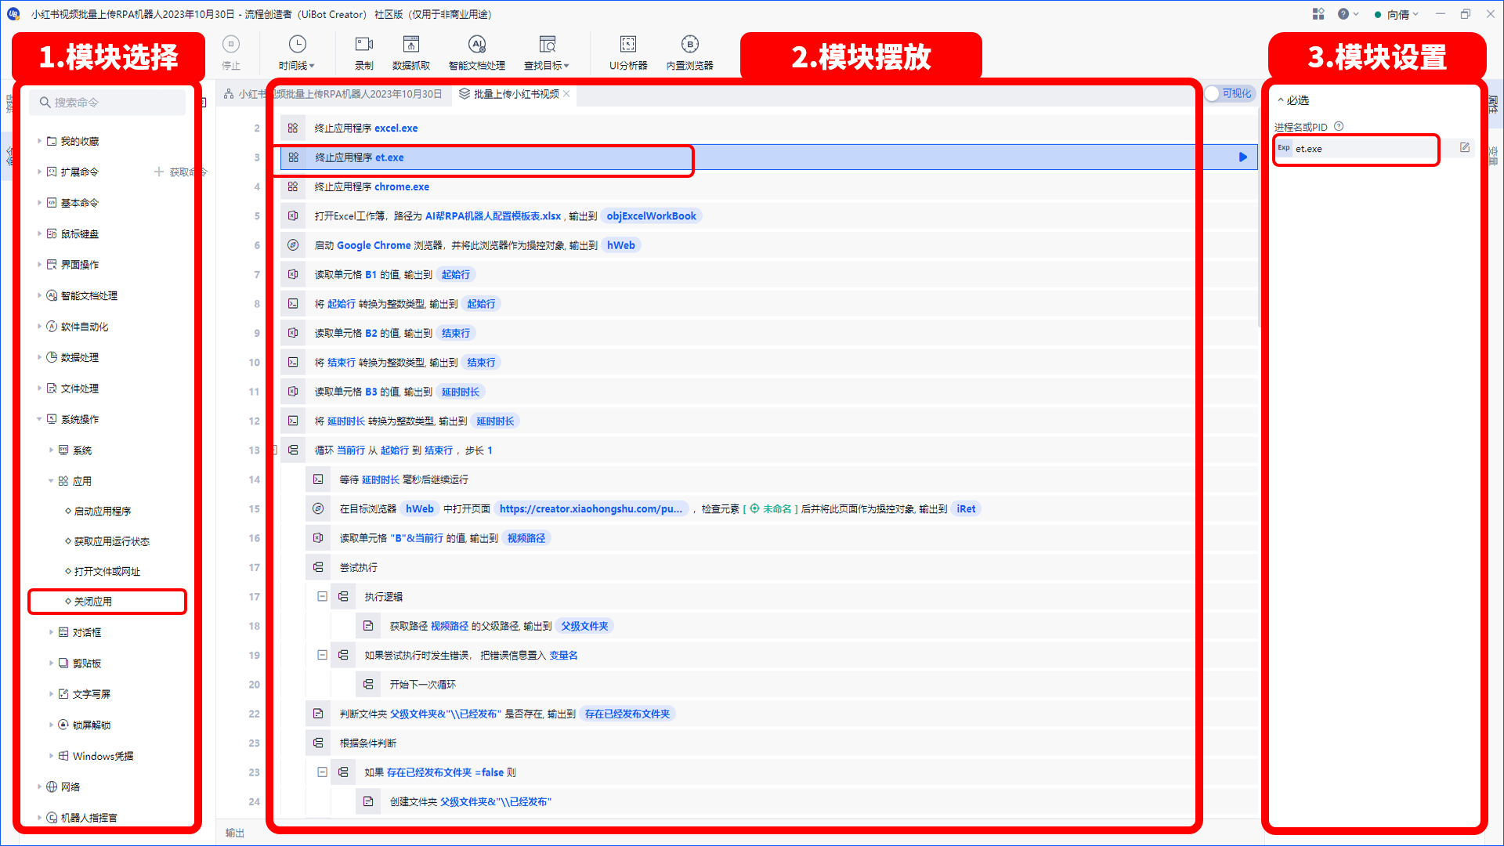Screen dimensions: 1504x846
Task: Click the UiBot logo in title bar
Action: [x=13, y=14]
